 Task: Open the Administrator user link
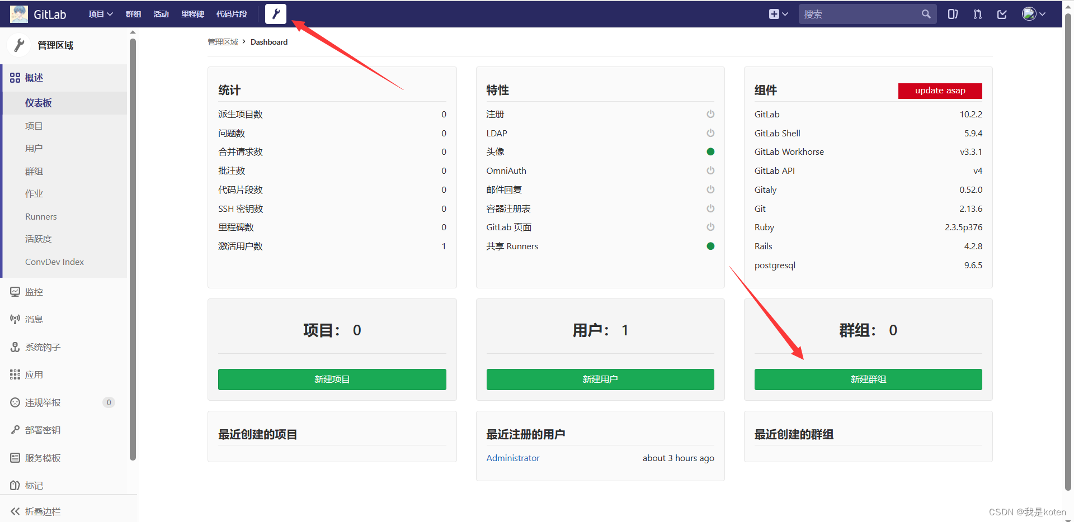pos(513,458)
